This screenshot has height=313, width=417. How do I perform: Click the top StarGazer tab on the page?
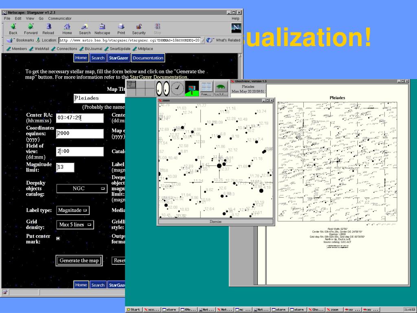coord(119,58)
